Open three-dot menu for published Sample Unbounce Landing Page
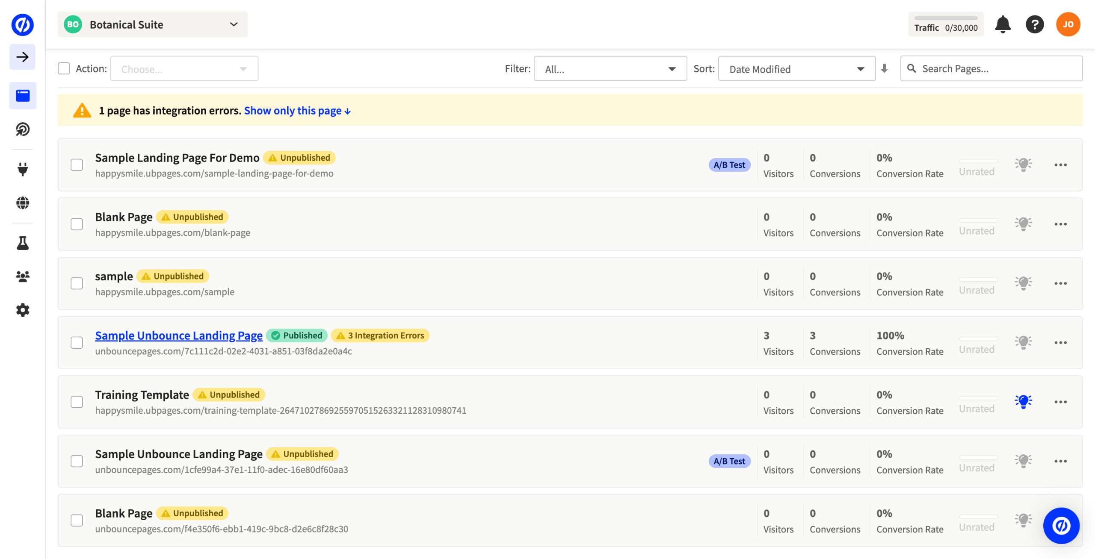Viewport: 1095px width, 559px height. 1060,343
